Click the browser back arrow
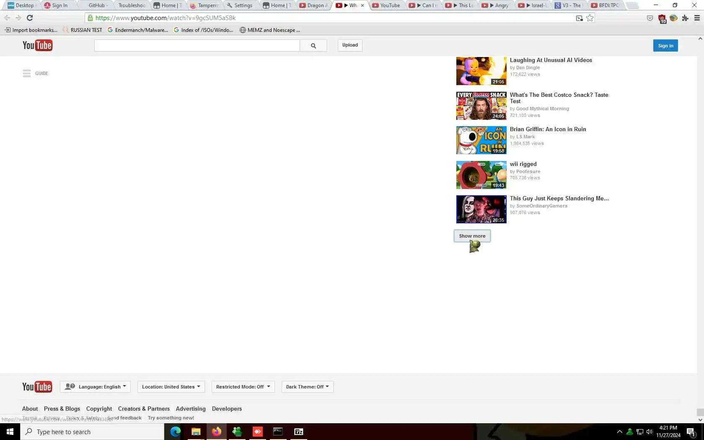The height and width of the screenshot is (440, 704). click(x=7, y=18)
